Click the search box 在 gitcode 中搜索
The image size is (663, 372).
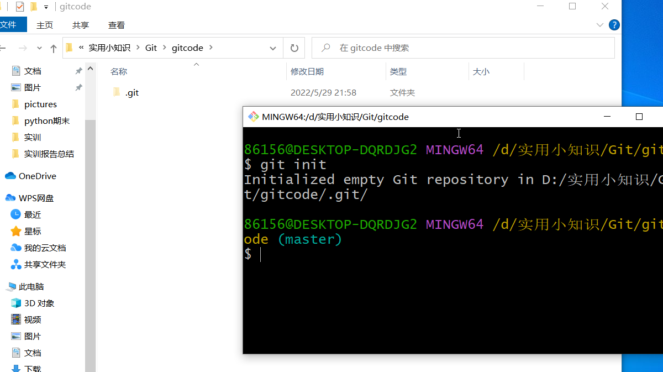tap(463, 48)
